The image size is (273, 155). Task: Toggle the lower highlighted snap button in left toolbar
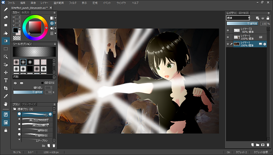[6, 123]
